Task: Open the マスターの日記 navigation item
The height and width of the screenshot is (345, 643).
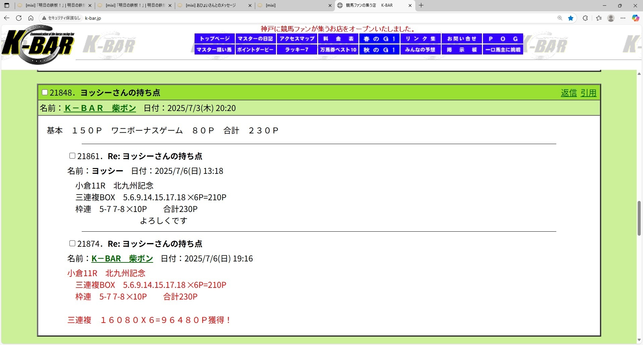Action: point(256,39)
